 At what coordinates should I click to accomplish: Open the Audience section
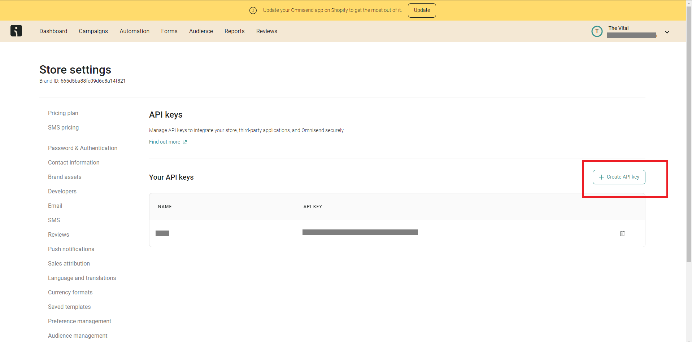click(x=201, y=31)
